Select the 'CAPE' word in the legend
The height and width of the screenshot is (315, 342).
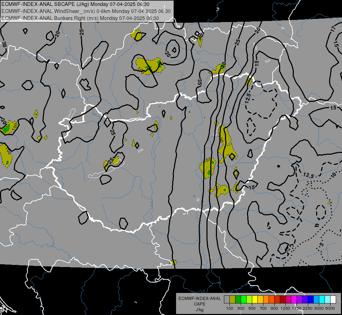199,304
